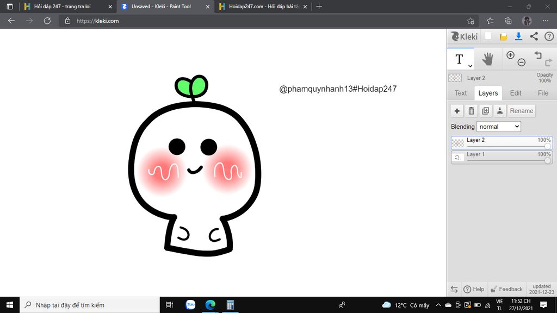The image size is (557, 313).
Task: Undo the last action
Action: tap(538, 55)
